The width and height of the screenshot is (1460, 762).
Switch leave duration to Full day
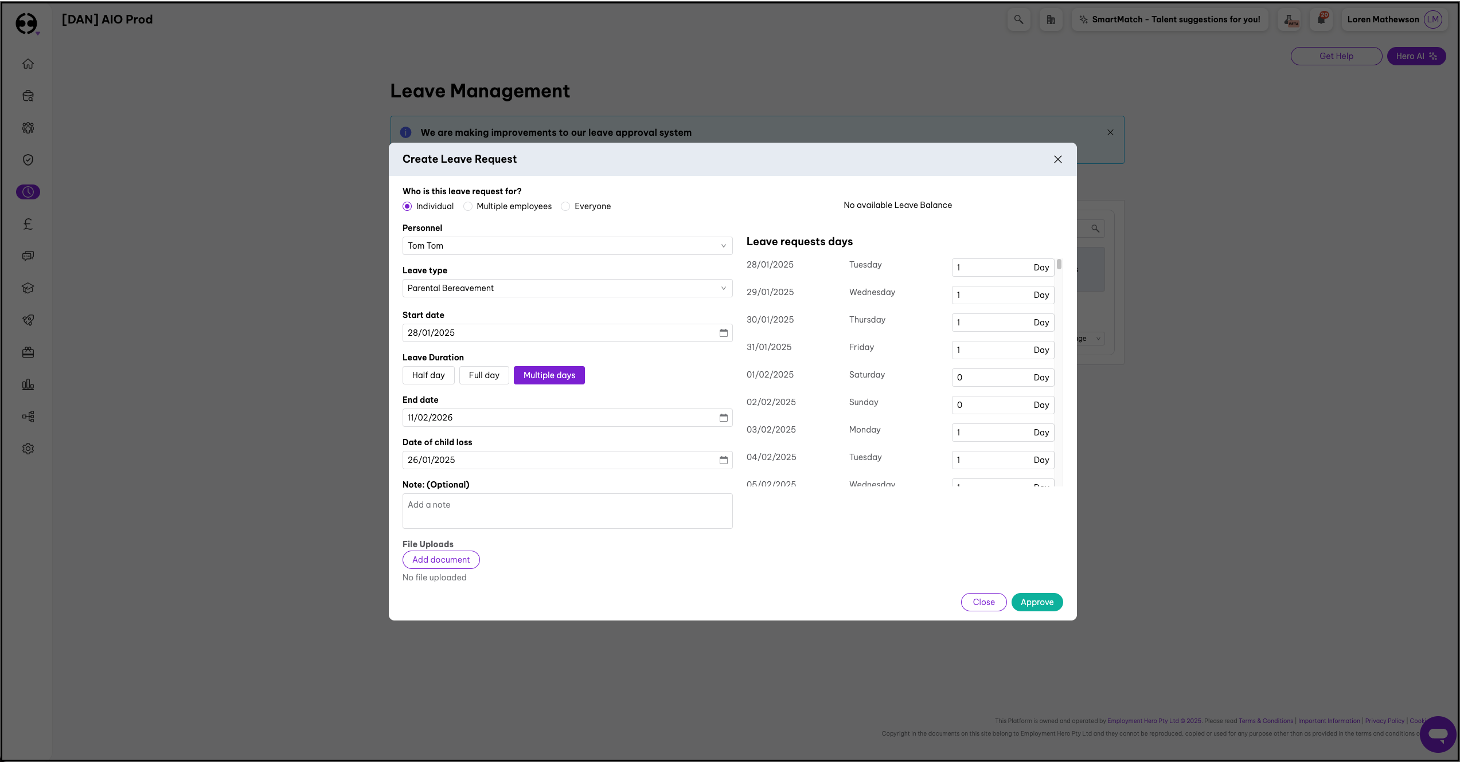[x=484, y=375]
